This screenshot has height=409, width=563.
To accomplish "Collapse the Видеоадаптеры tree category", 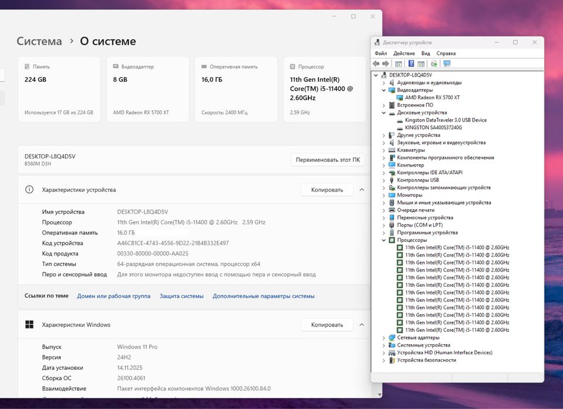I will click(x=384, y=91).
